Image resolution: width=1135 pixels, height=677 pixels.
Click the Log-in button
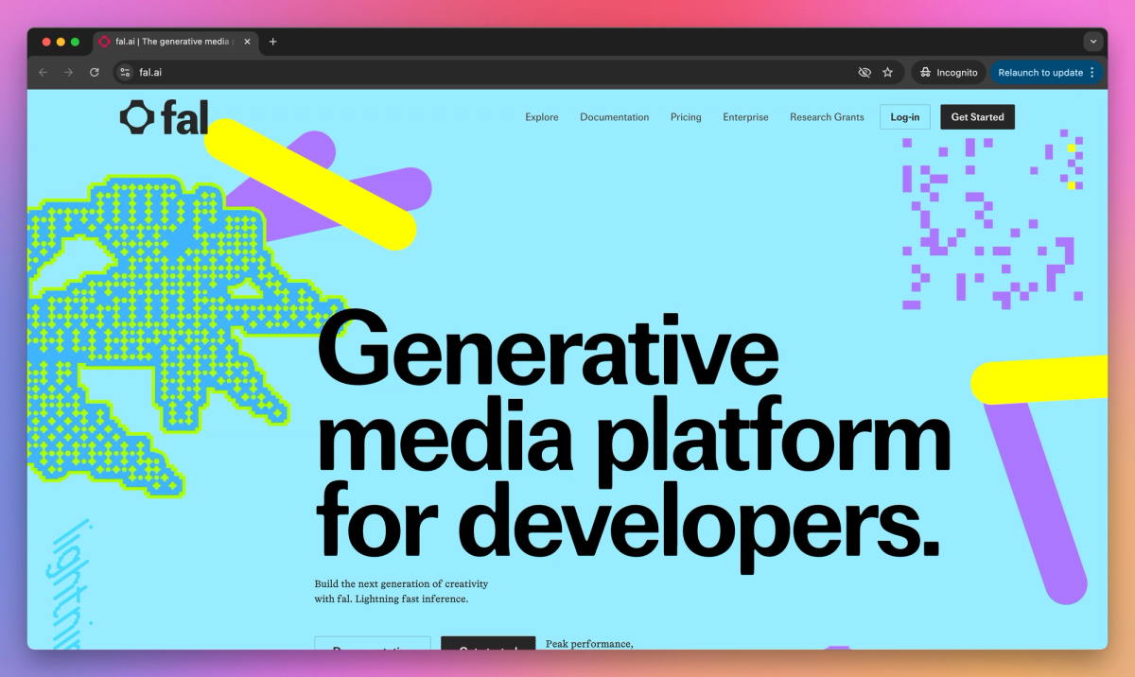point(905,117)
